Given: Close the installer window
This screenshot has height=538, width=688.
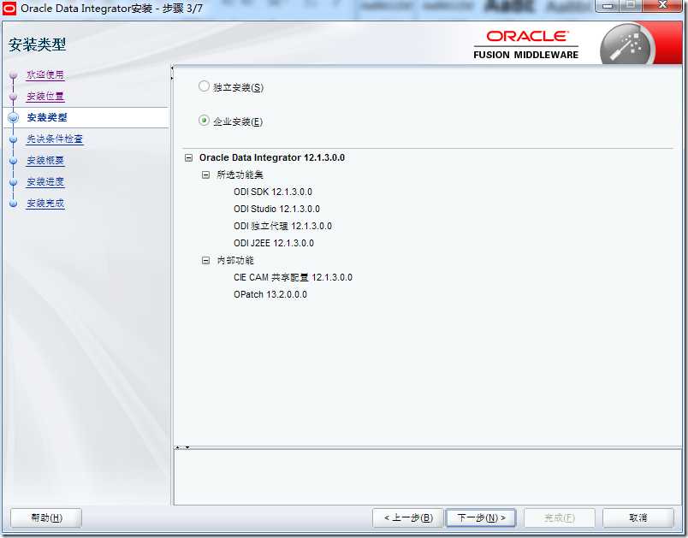Looking at the screenshot, I should 663,6.
